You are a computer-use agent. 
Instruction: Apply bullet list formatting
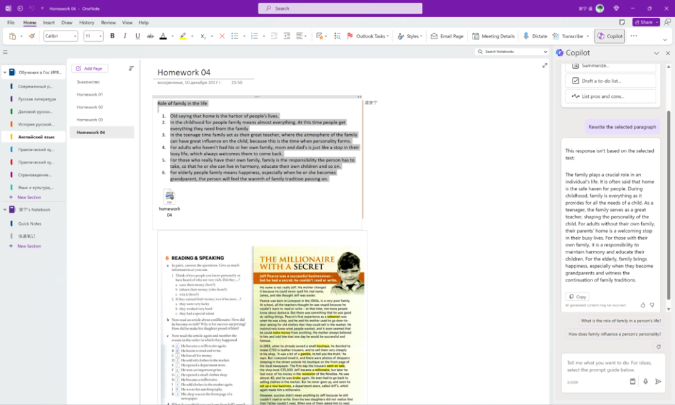point(234,36)
